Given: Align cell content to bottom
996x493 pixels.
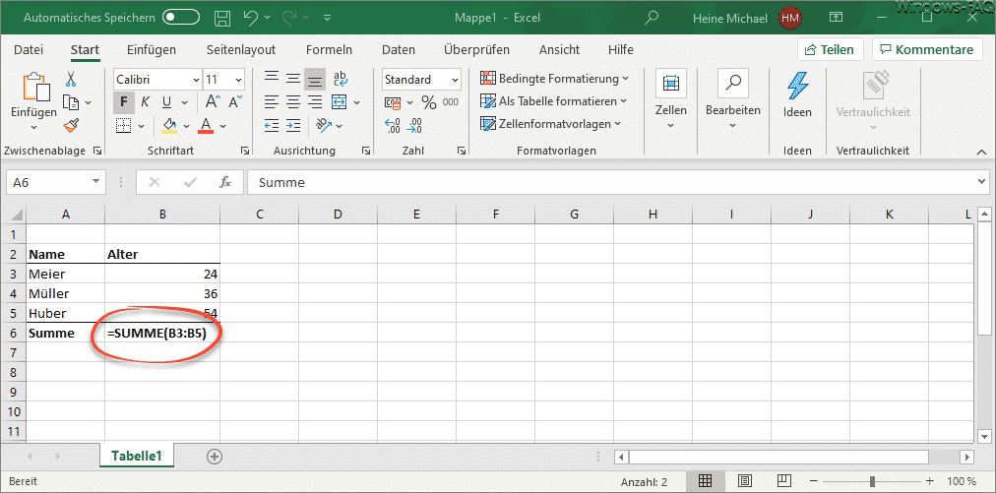Looking at the screenshot, I should click(x=314, y=79).
